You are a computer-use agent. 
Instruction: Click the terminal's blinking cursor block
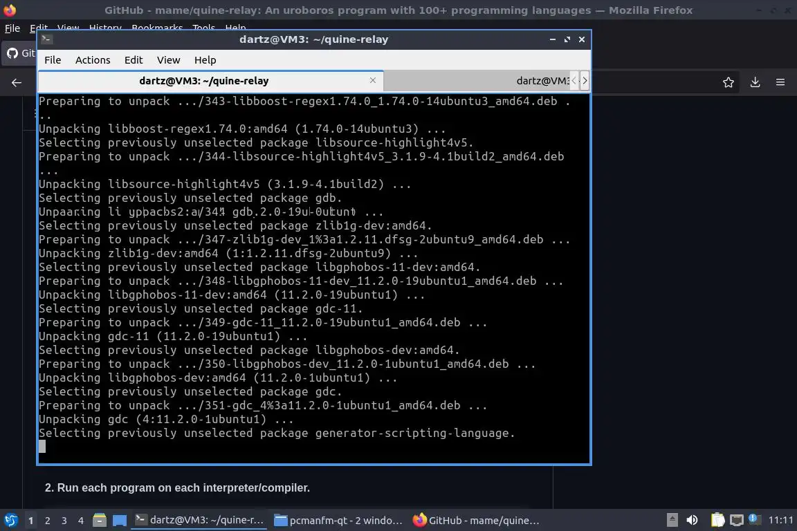click(42, 447)
